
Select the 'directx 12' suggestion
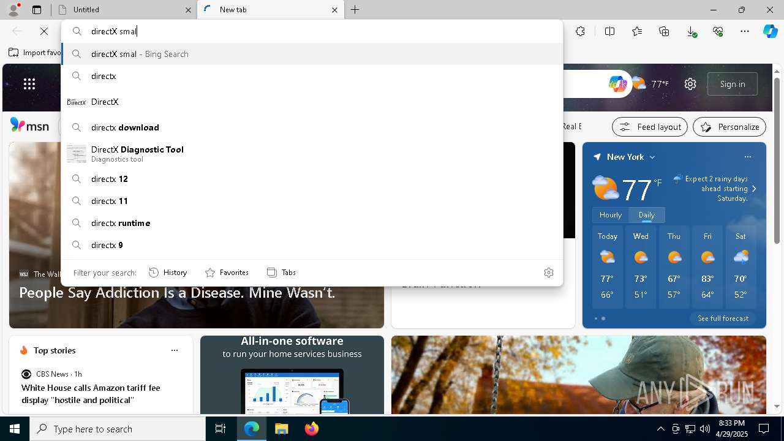[312, 179]
